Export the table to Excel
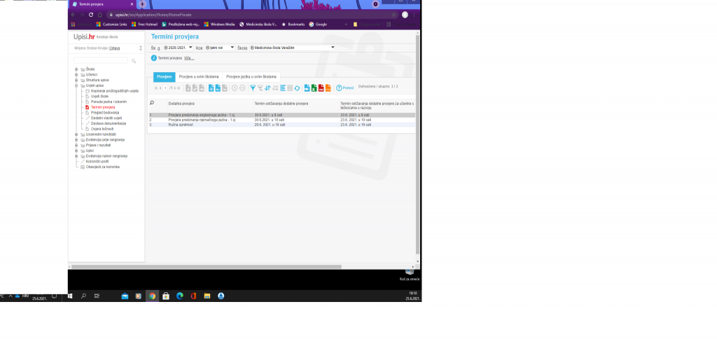Viewport: 717px width, 344px height. point(314,88)
